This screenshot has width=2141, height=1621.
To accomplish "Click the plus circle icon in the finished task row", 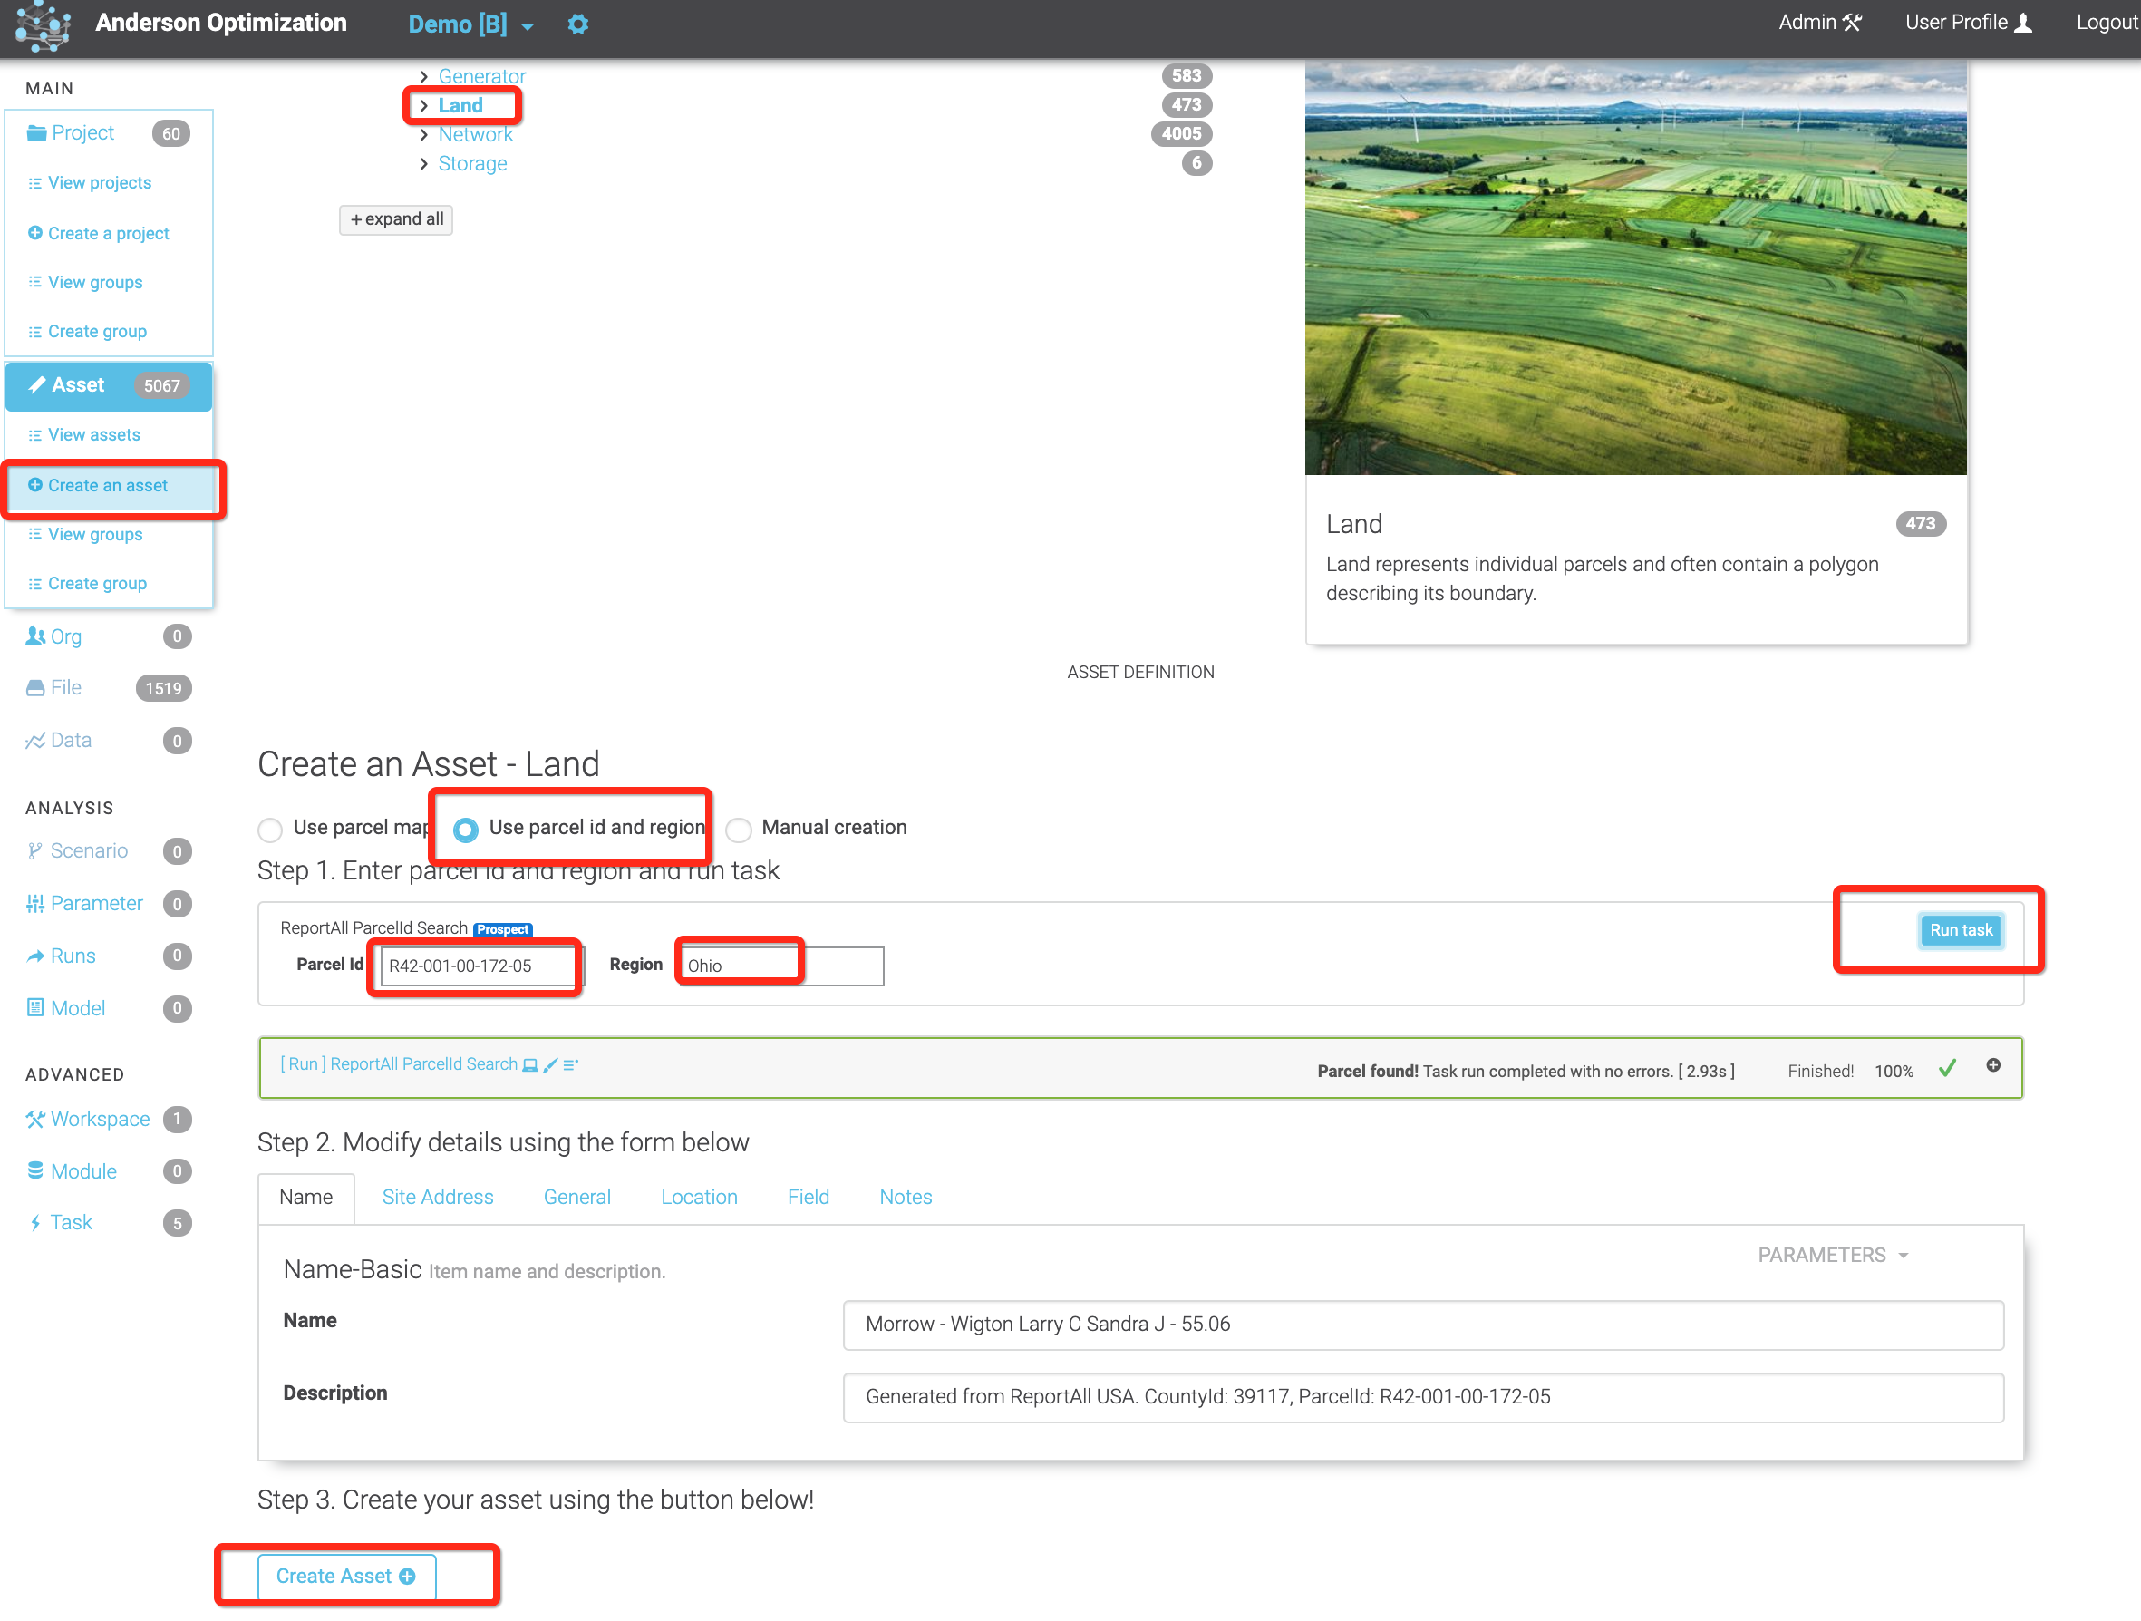I will click(1993, 1065).
